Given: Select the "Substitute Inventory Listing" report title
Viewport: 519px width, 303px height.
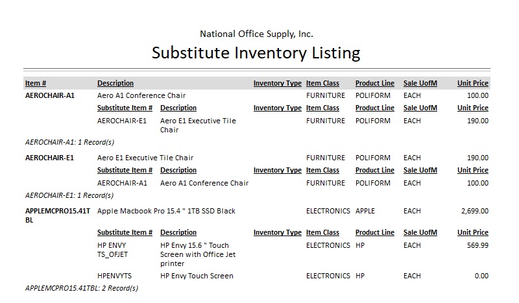Looking at the screenshot, I should [x=256, y=52].
